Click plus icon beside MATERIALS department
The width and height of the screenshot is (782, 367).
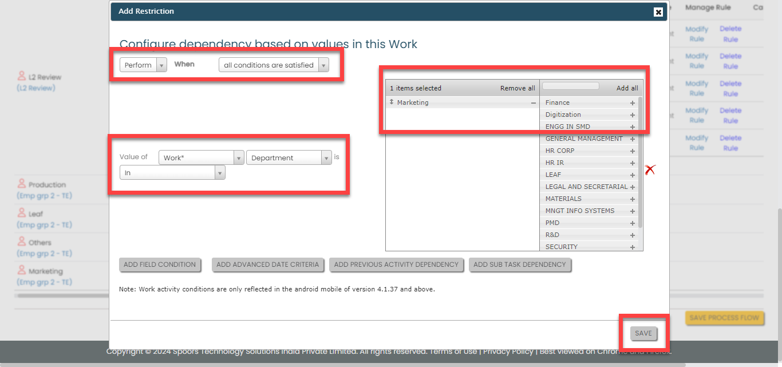click(x=633, y=199)
